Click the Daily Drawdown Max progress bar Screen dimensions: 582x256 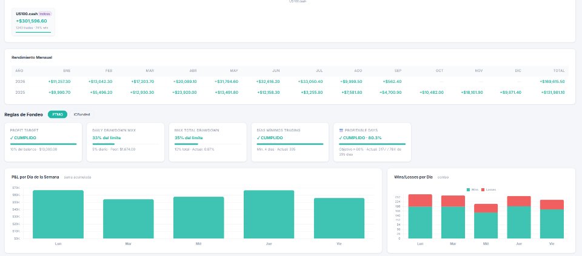(125, 144)
